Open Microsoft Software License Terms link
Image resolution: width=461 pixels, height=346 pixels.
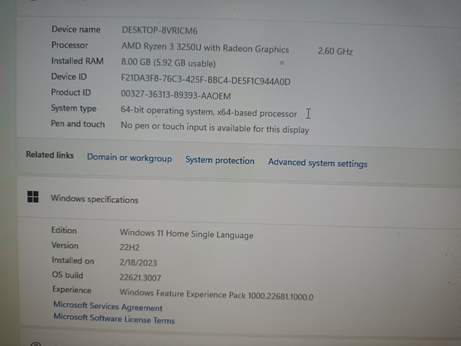114,318
